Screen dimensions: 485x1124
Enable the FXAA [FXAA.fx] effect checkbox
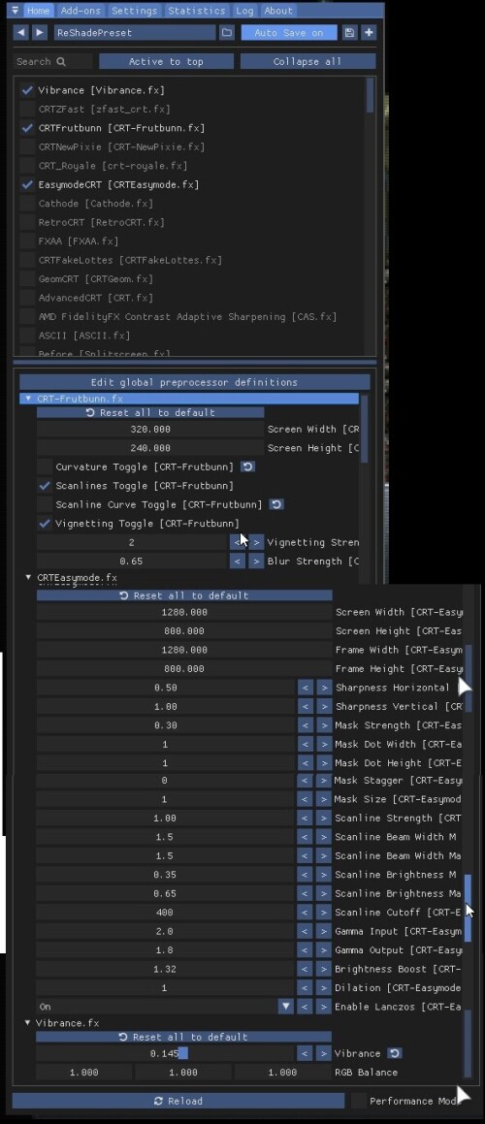[27, 241]
